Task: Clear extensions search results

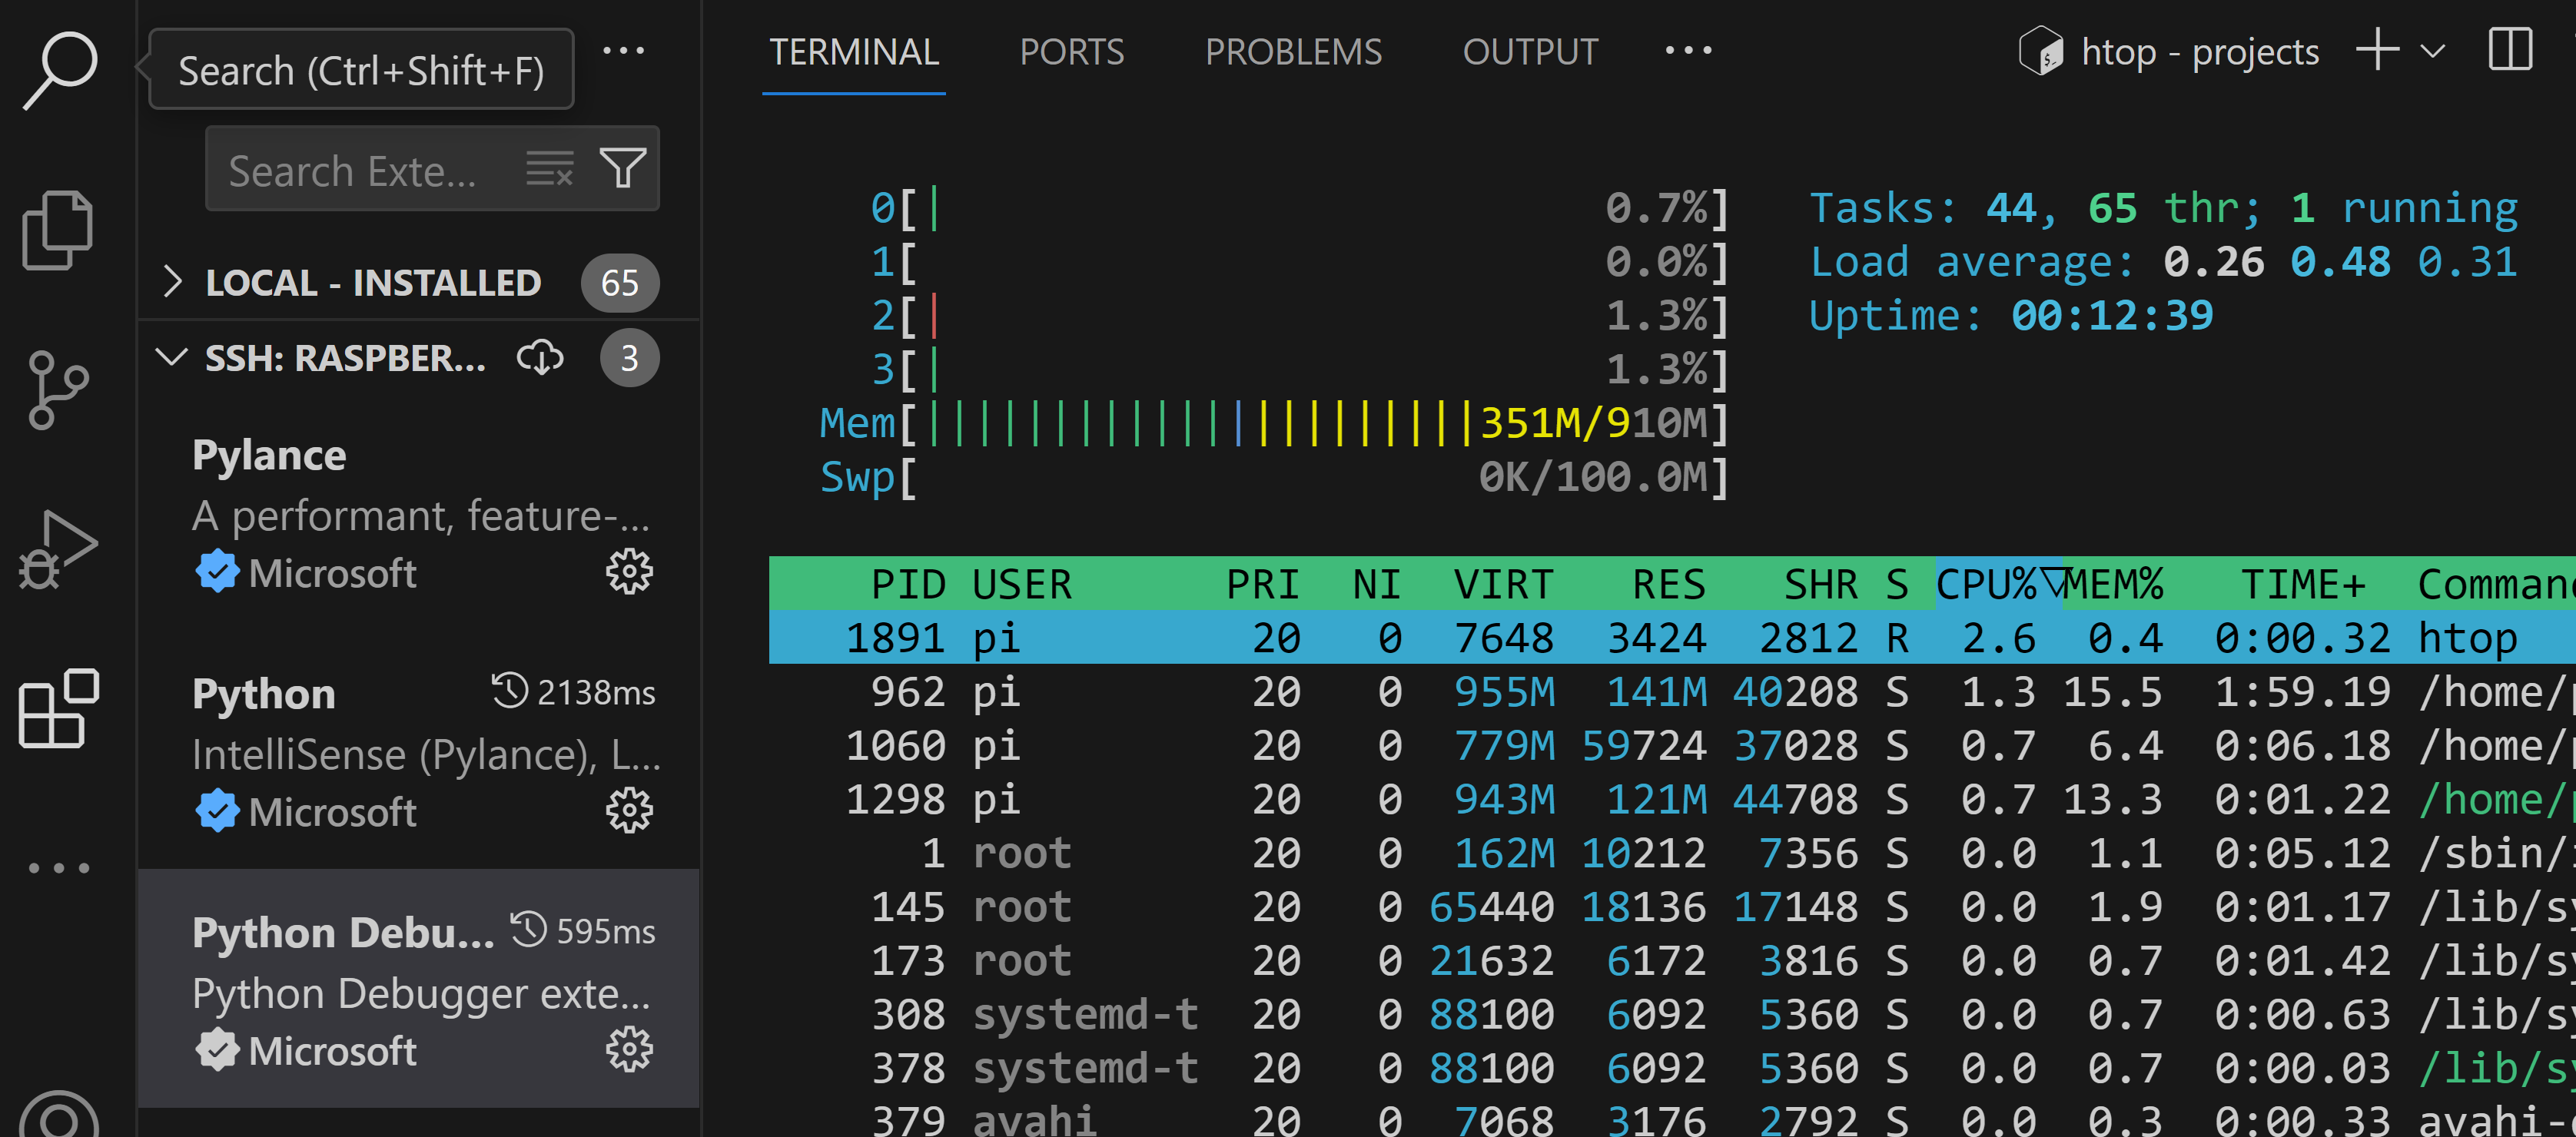Action: 549,168
